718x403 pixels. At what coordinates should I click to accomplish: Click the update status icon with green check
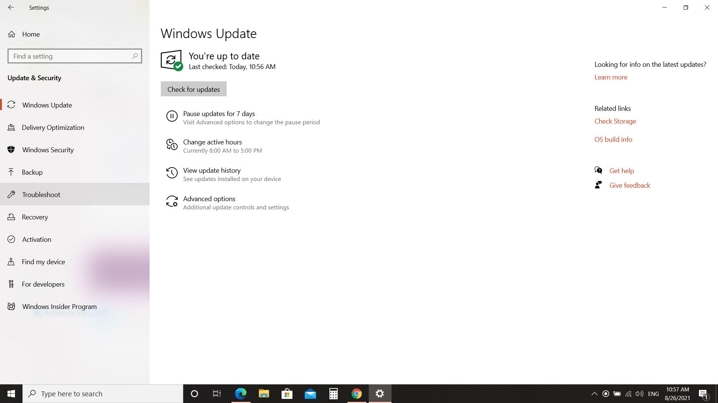pyautogui.click(x=172, y=60)
